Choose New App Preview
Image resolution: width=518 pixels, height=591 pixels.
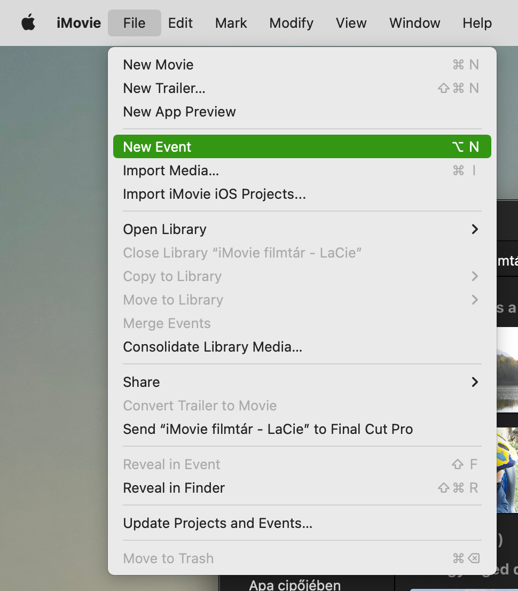(302, 112)
